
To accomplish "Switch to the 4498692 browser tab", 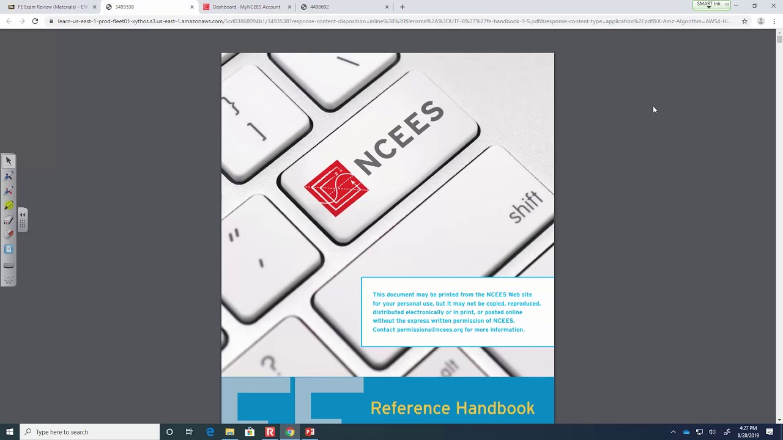I will (343, 7).
